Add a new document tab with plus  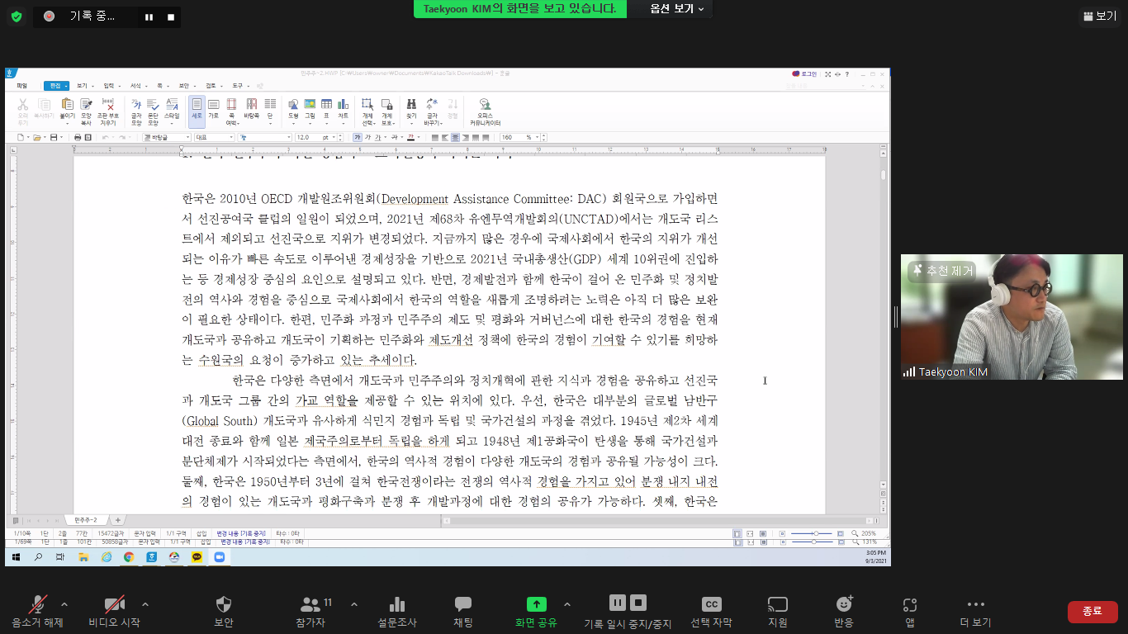pyautogui.click(x=117, y=520)
